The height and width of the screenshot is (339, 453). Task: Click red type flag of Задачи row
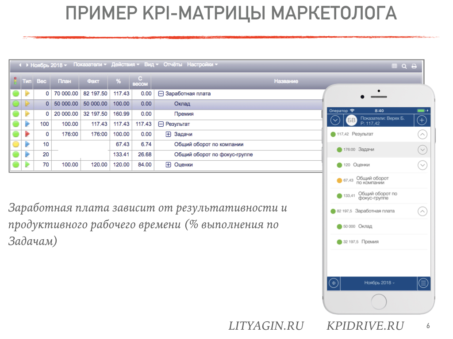point(27,134)
